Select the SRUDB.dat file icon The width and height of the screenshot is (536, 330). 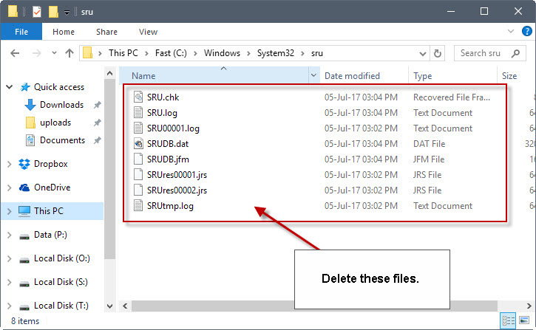pyautogui.click(x=138, y=144)
